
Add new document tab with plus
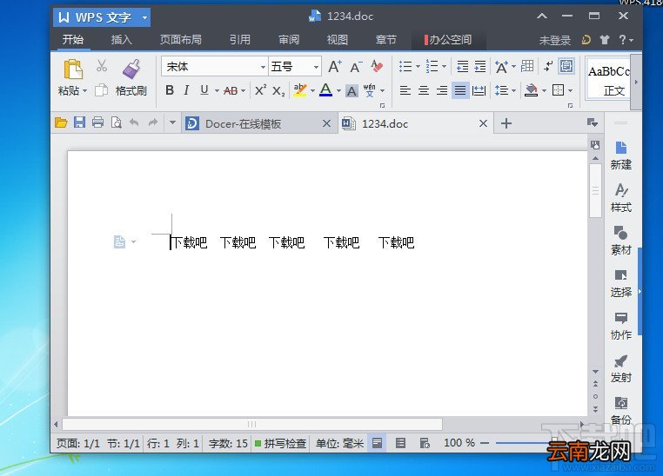point(506,123)
